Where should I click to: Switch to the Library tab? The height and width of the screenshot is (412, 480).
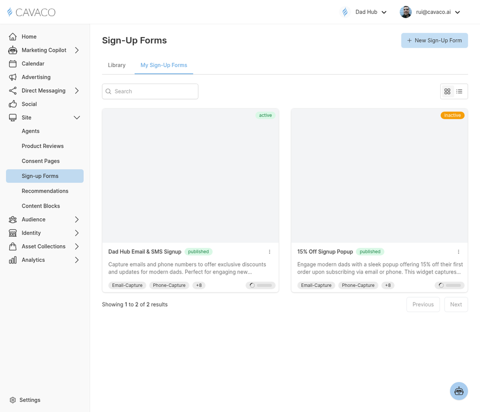pos(117,65)
